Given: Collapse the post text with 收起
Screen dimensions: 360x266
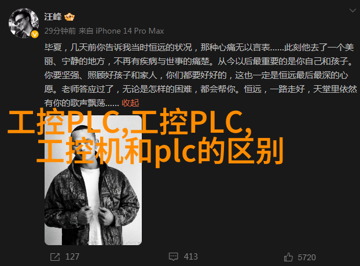Looking at the screenshot, I should [130, 103].
